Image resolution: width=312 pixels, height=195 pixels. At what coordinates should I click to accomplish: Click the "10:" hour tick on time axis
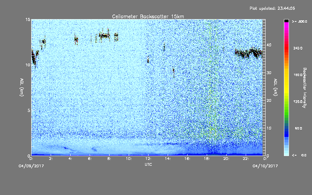click(x=129, y=159)
